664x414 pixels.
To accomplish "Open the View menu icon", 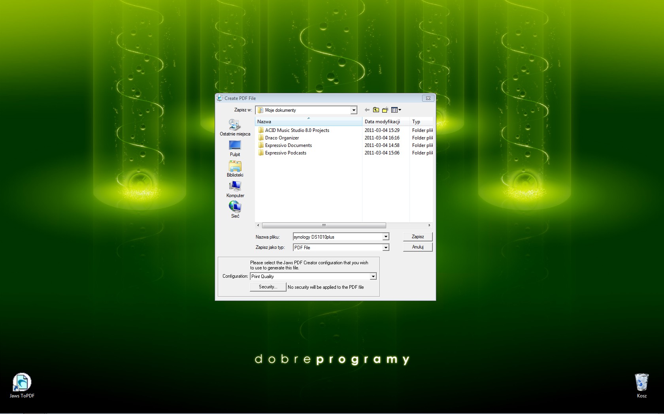I will click(396, 110).
